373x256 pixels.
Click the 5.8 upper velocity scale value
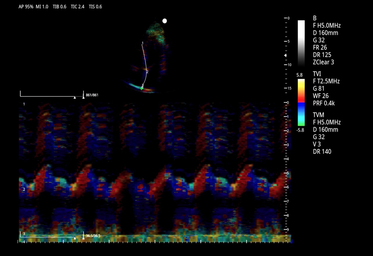300,75
